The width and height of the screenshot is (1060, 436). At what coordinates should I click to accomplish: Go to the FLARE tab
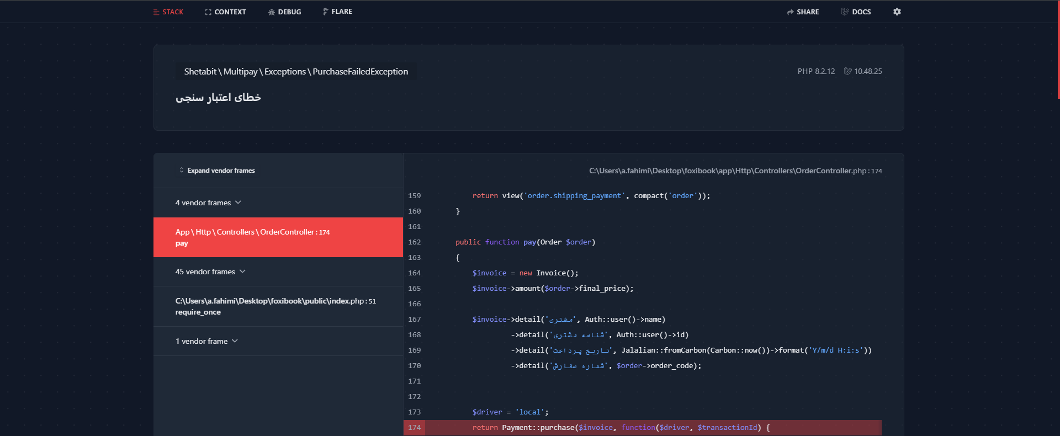coord(337,12)
